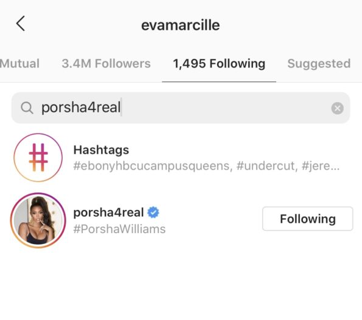
Task: Select the 1,495 Following tab
Action: pos(219,64)
